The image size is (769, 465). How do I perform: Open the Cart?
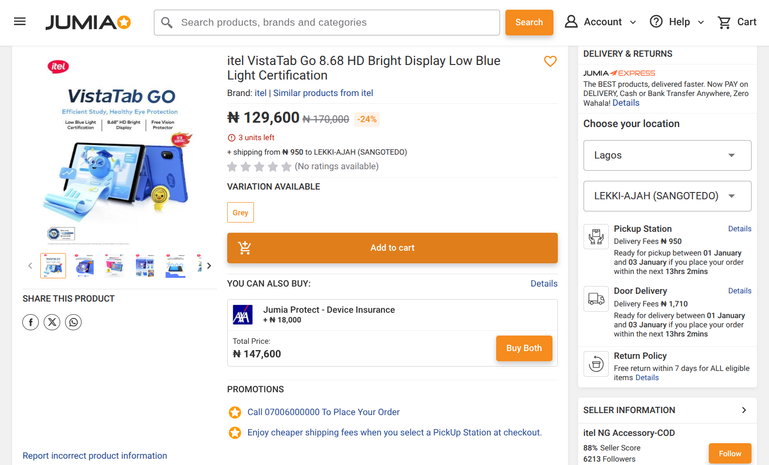737,22
